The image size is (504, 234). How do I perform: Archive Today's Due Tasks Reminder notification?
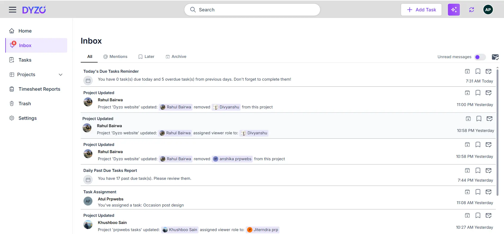467,71
